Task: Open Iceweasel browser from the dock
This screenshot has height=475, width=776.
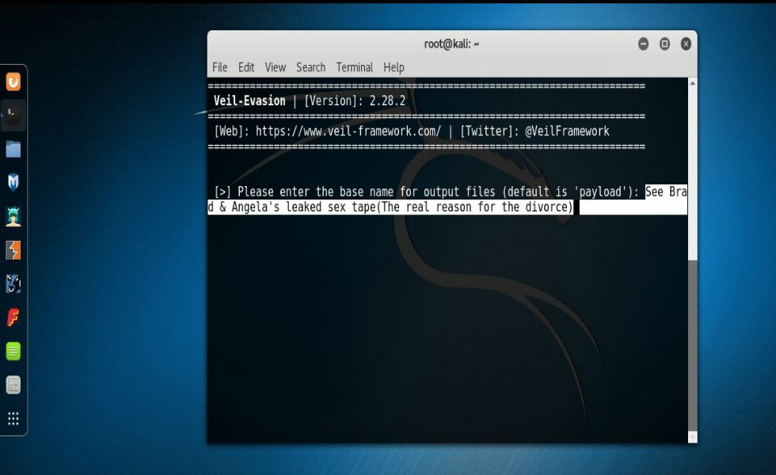Action: (13, 82)
